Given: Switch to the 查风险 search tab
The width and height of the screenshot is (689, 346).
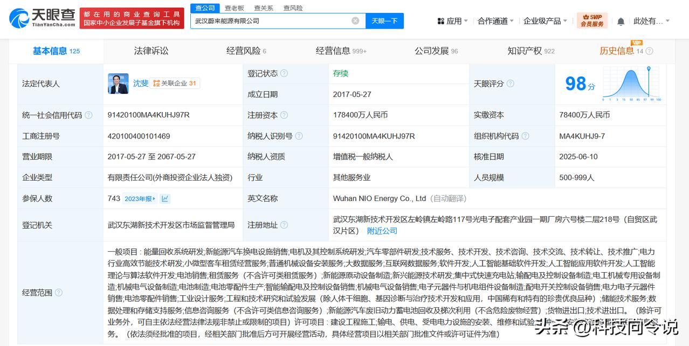Looking at the screenshot, I should click(293, 8).
